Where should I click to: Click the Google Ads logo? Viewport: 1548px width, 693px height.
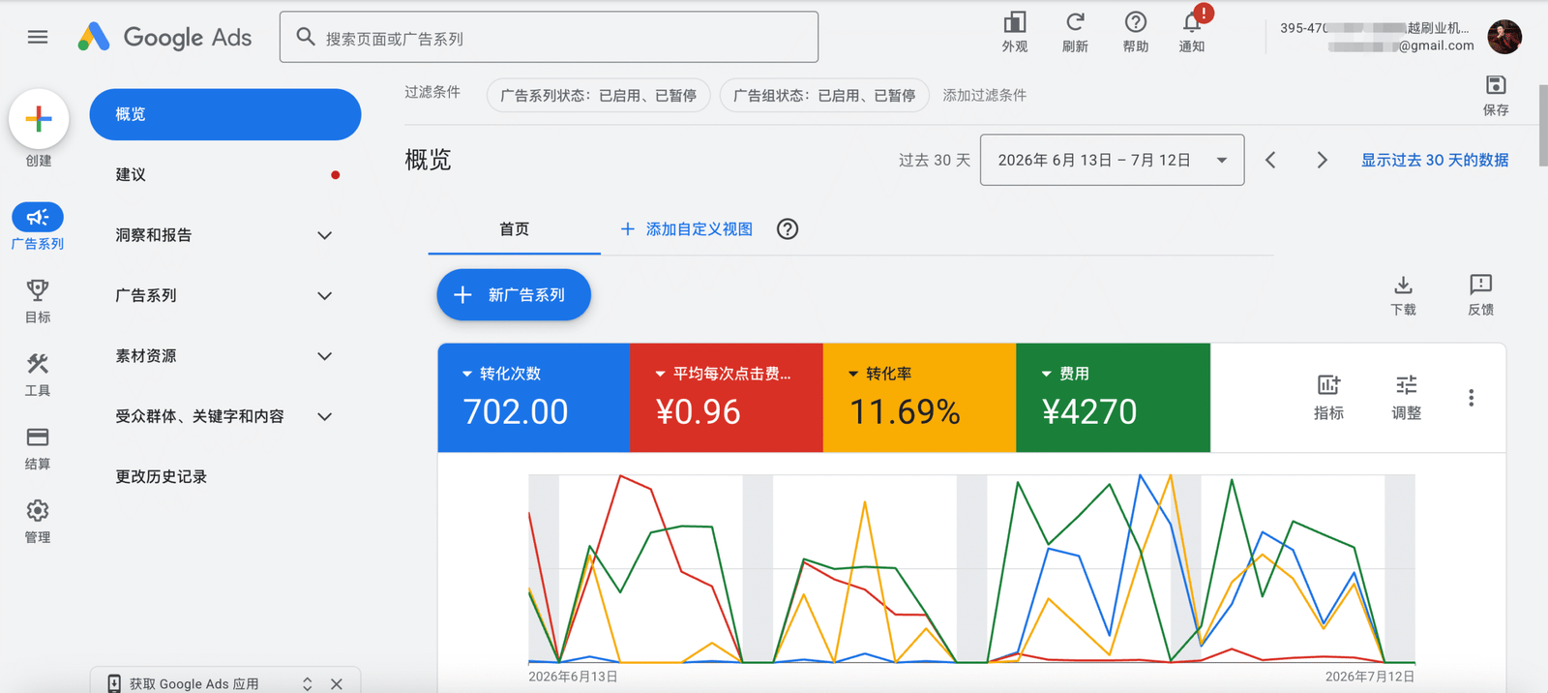164,37
